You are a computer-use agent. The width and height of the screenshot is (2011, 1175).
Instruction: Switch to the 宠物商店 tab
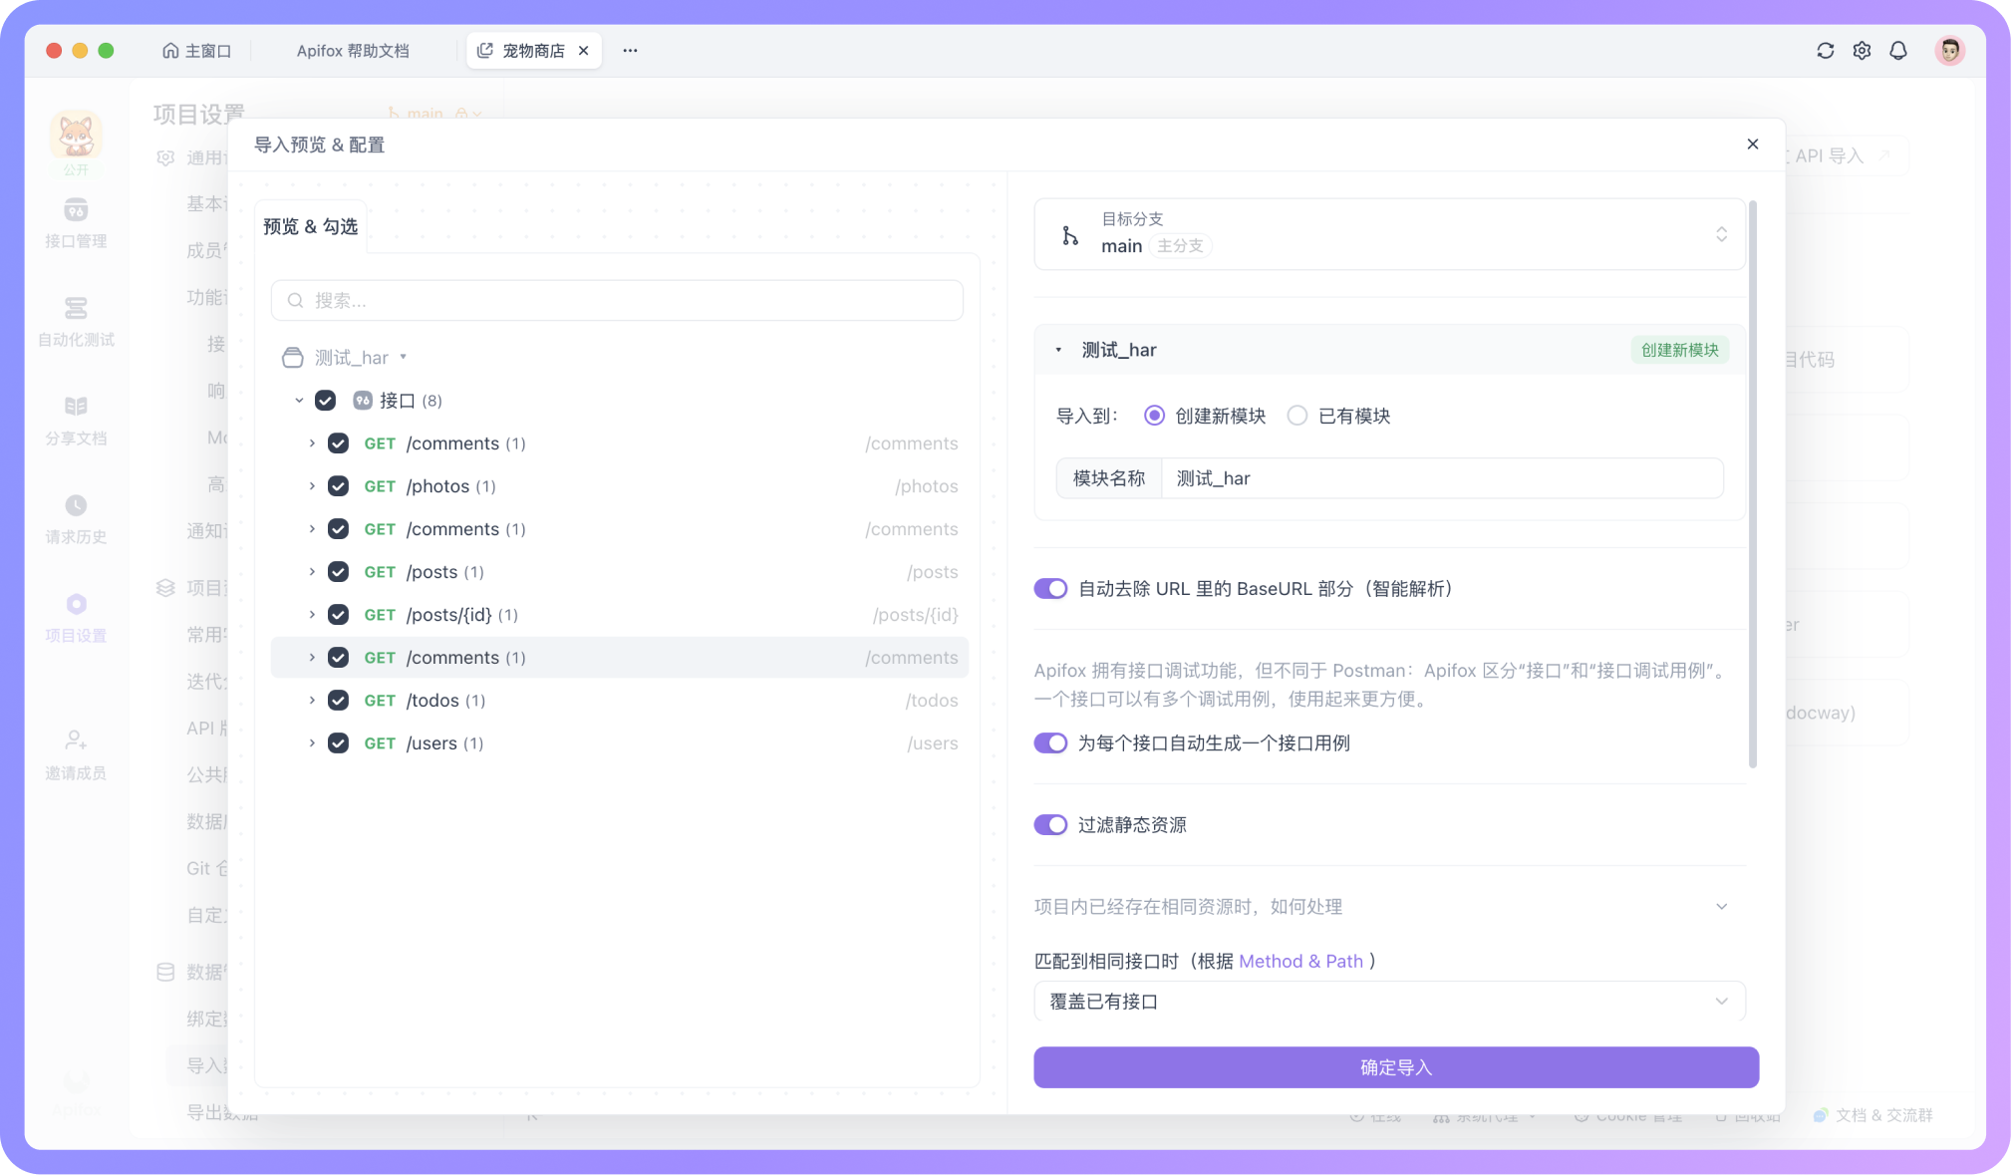click(x=534, y=50)
